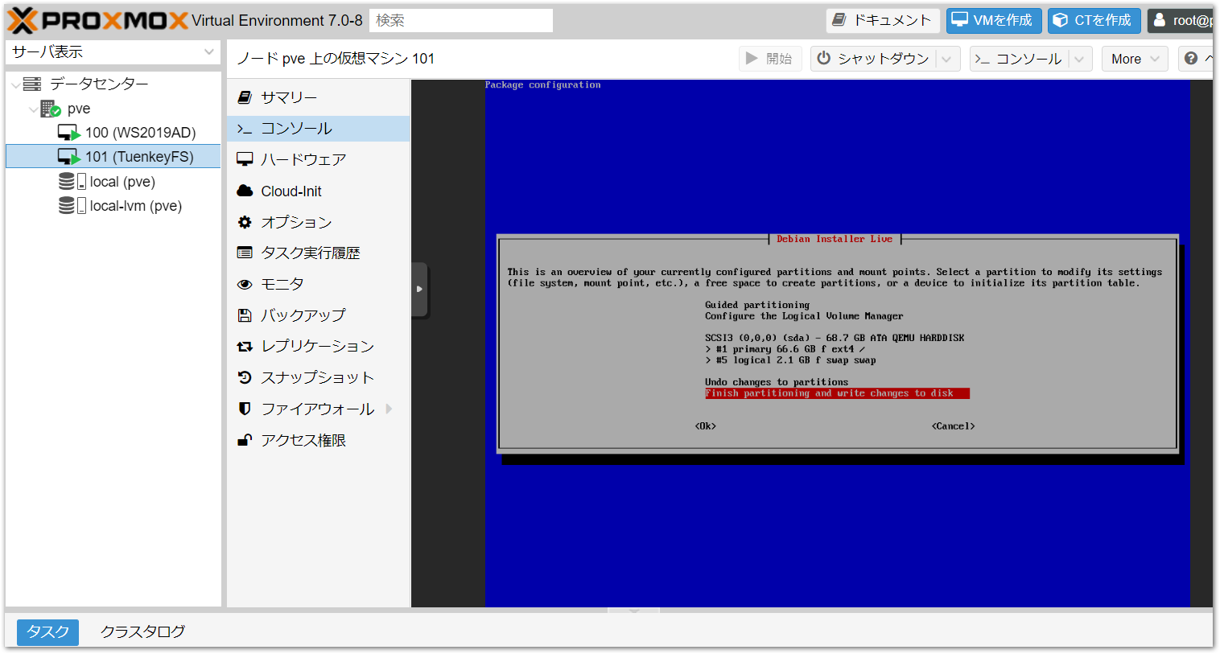This screenshot has width=1220, height=654.
Task: Click the オプション gear icon
Action: 245,222
